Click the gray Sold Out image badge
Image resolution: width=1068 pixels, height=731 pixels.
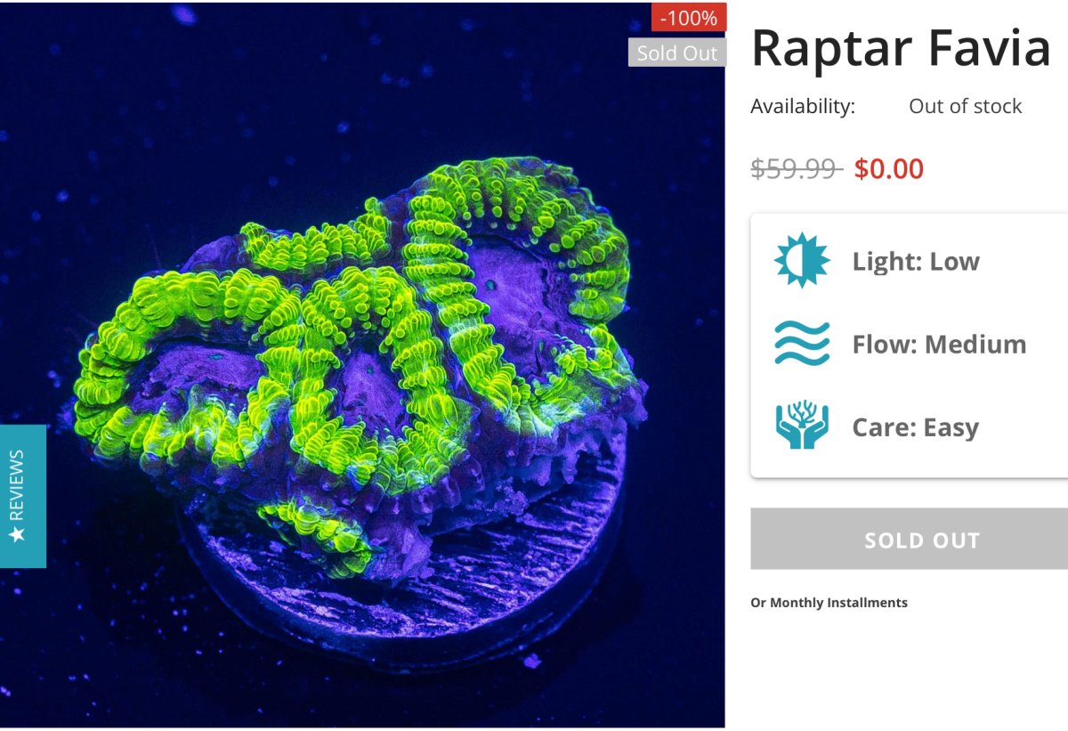pyautogui.click(x=677, y=53)
